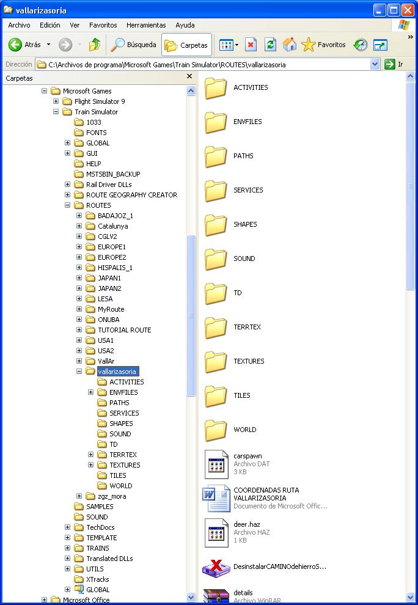Toggle the Carpetas folder pane button
The image size is (418, 605).
(x=186, y=45)
